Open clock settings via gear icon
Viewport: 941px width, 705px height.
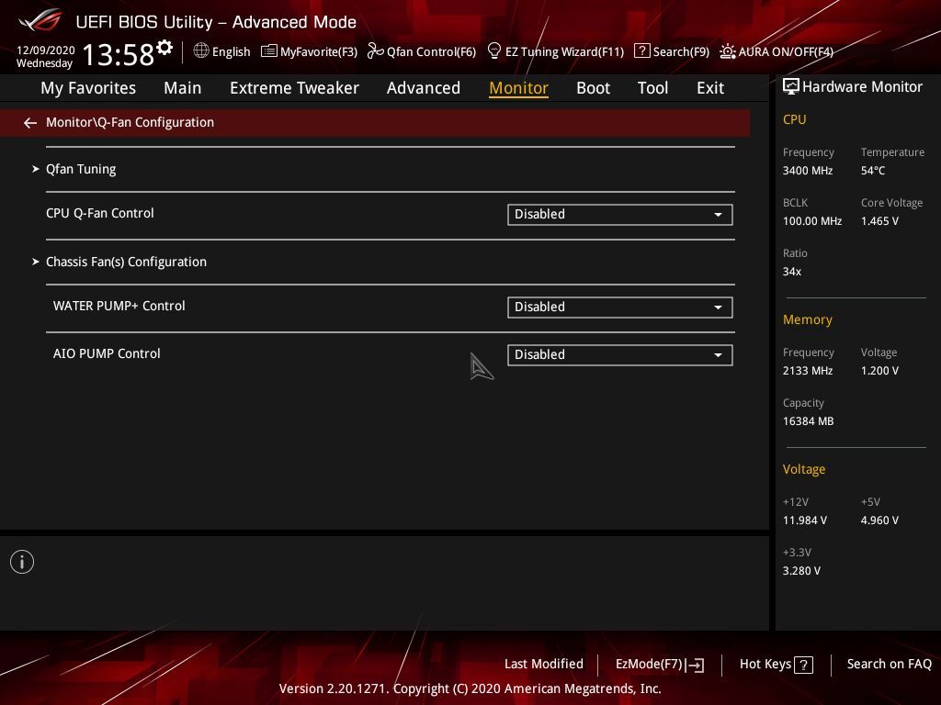coord(164,47)
